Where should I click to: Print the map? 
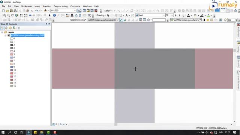15,11
